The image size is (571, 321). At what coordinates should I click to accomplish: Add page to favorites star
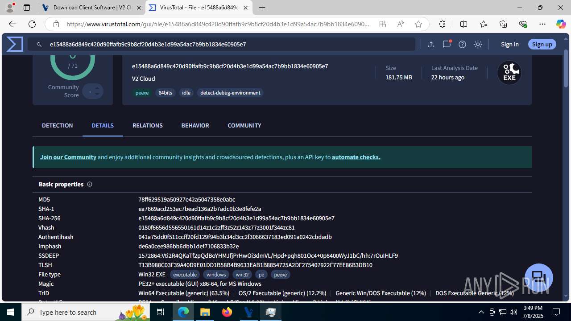(418, 24)
